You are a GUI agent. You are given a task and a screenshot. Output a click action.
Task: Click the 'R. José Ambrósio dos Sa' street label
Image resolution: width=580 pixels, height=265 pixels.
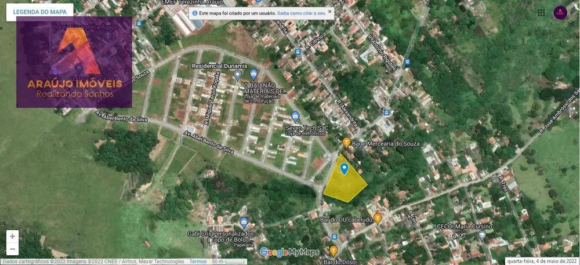click(559, 111)
